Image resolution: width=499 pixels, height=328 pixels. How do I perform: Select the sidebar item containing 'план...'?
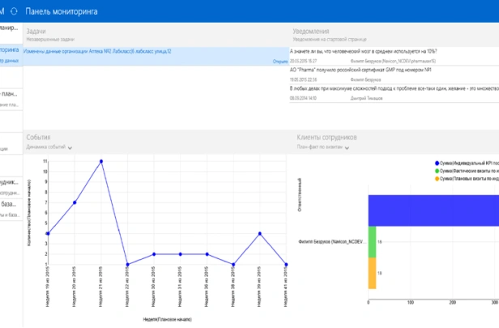tap(11, 95)
